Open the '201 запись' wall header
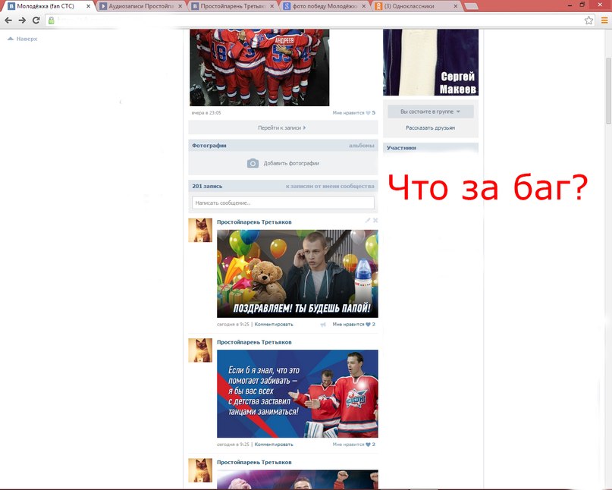 [207, 187]
